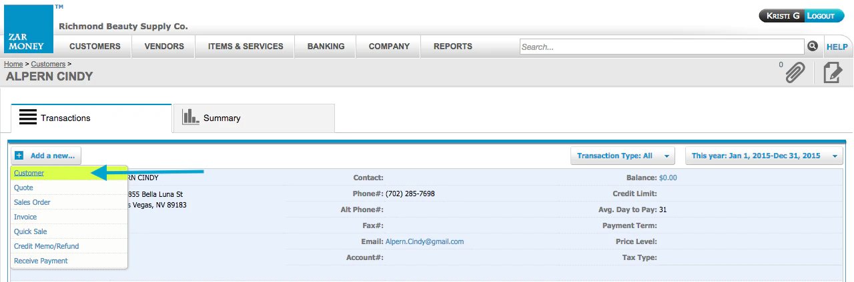Click the Summary tab chart icon
Viewport: 854px width, 282px height.
tap(191, 117)
